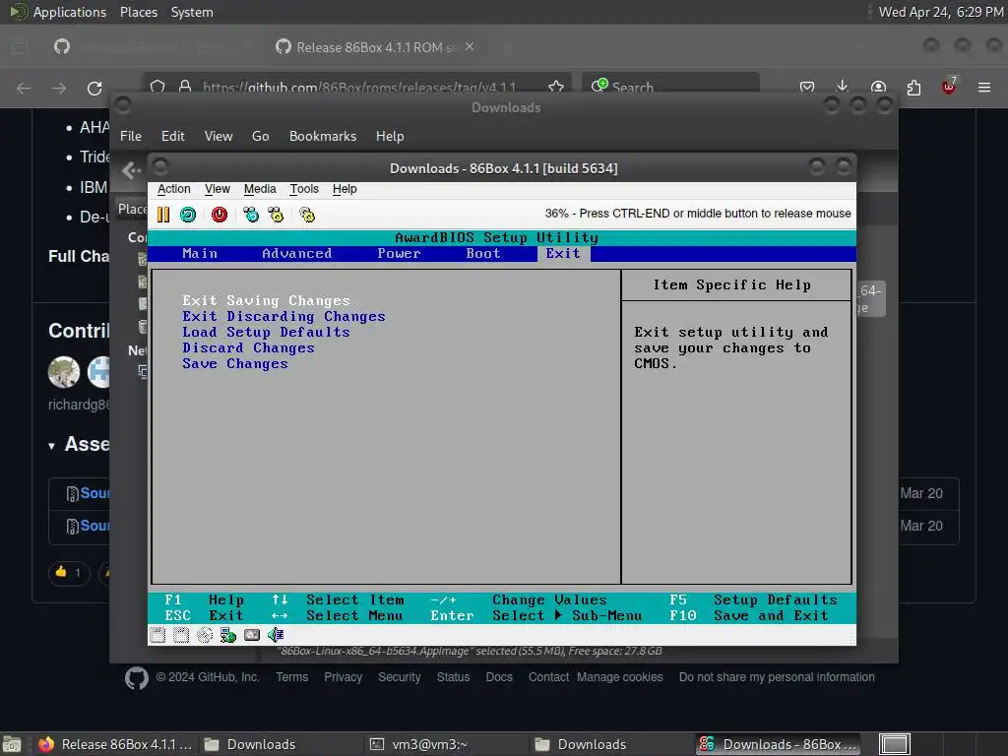The image size is (1008, 756).
Task: Open the Places menu in top panel
Action: tap(138, 12)
